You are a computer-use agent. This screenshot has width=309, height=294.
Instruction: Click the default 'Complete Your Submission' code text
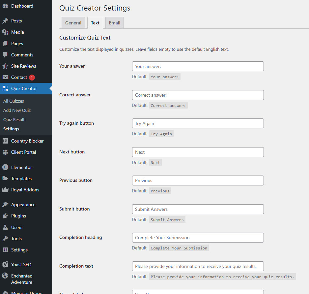pyautogui.click(x=179, y=248)
